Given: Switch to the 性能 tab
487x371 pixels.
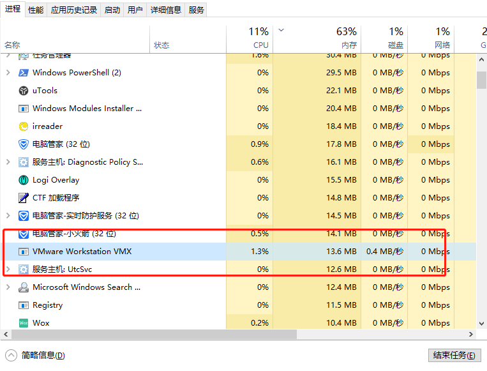Looking at the screenshot, I should point(36,10).
